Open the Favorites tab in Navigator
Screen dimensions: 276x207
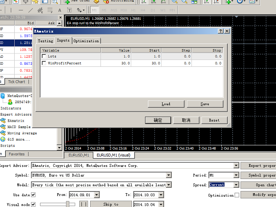(16, 154)
